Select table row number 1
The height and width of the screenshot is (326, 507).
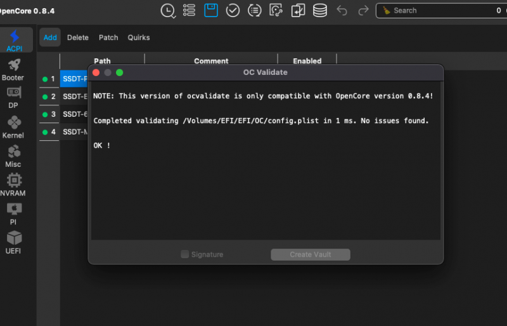click(x=49, y=79)
